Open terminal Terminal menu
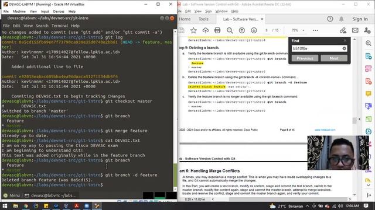 click(60, 26)
